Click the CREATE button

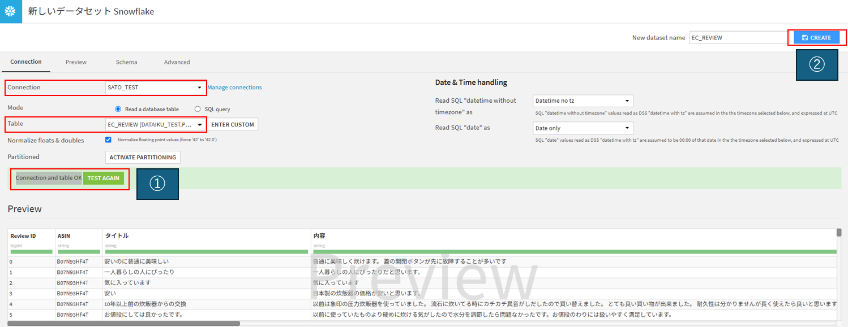click(816, 37)
